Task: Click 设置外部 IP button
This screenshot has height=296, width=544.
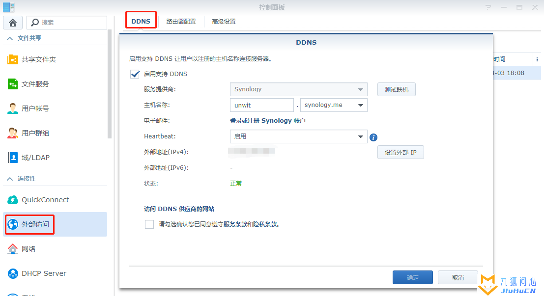Action: pyautogui.click(x=401, y=153)
